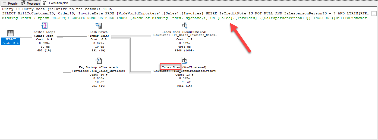Click the Hash Match (Inner Join) label
This screenshot has height=140, width=378.
point(99,34)
